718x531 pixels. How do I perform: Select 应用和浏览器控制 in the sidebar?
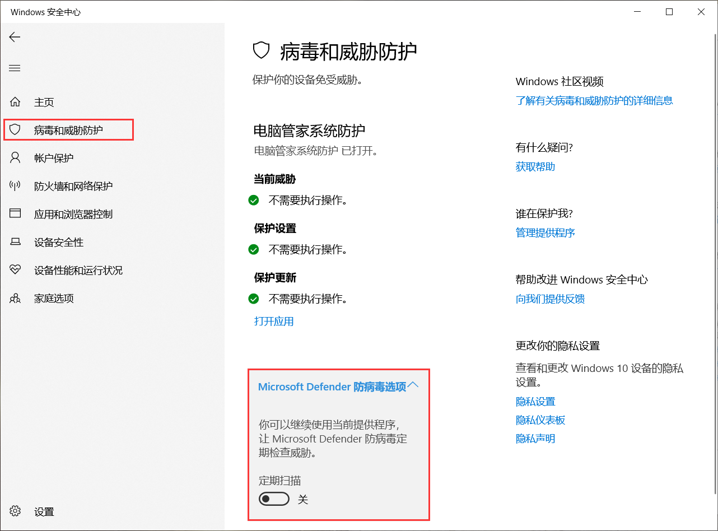(x=73, y=214)
